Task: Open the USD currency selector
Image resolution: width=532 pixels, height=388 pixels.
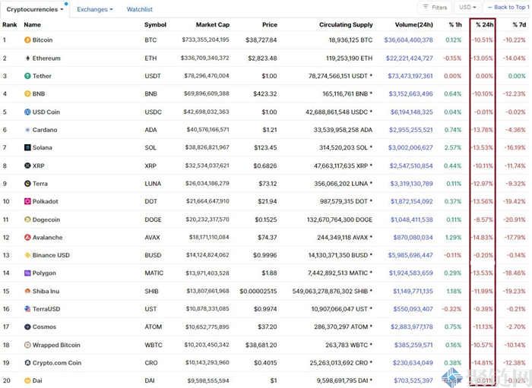Action: click(x=465, y=8)
